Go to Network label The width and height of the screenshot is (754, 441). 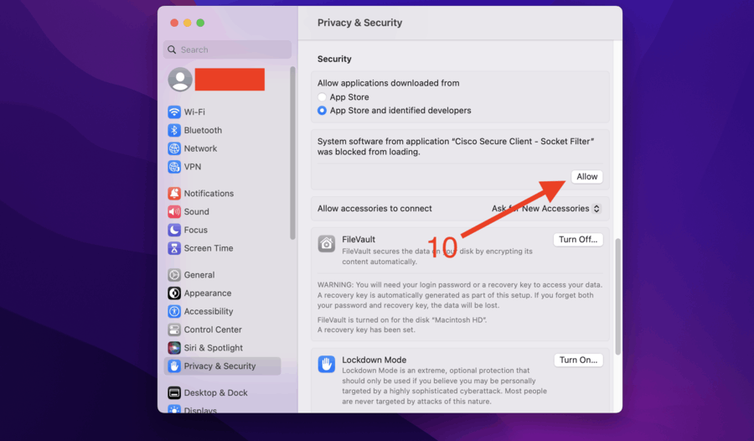pos(200,148)
